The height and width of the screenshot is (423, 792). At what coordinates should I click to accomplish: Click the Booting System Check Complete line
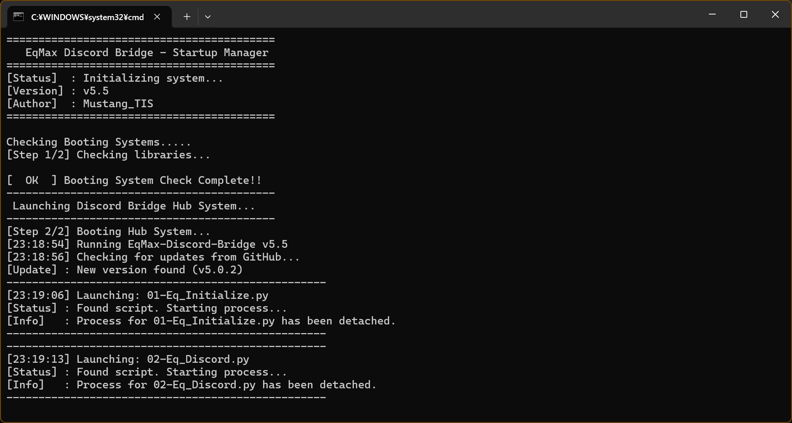coord(162,181)
